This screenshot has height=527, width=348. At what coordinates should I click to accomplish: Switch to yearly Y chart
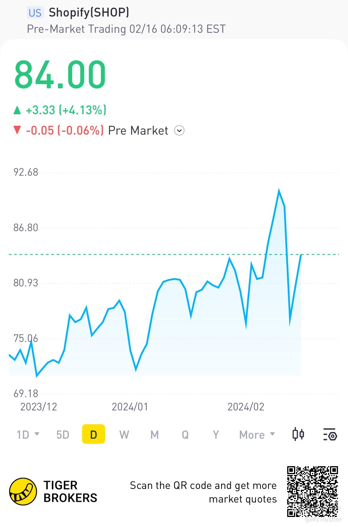[216, 435]
